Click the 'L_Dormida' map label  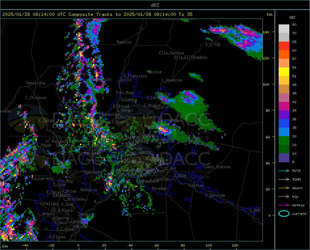[215, 195]
